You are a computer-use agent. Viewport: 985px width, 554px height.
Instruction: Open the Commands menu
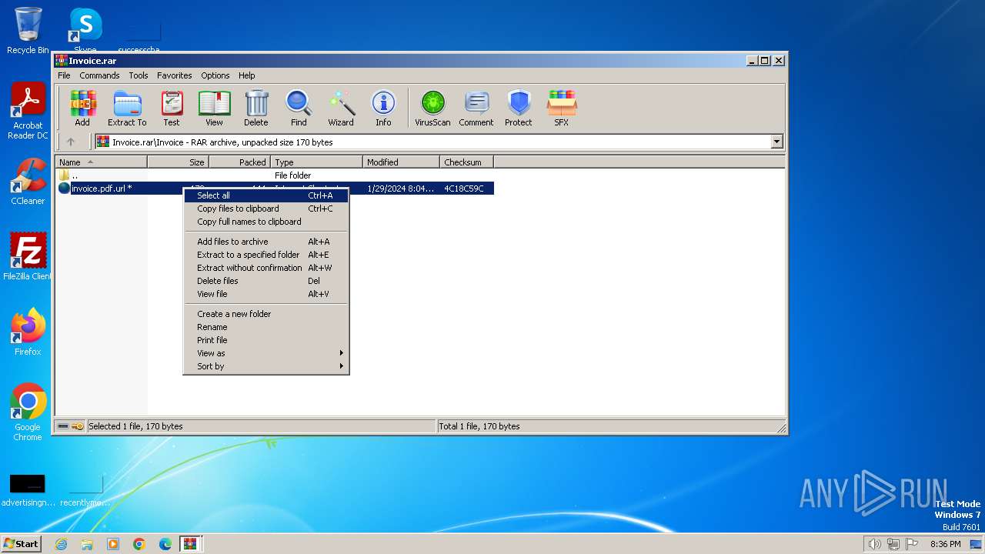pyautogui.click(x=99, y=75)
